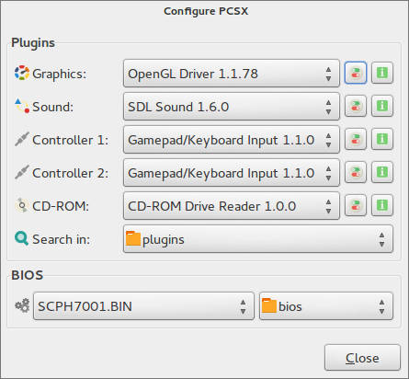Screen dimensions: 409x379
Task: Click the Controller 1 plug icon
Action: pos(22,139)
